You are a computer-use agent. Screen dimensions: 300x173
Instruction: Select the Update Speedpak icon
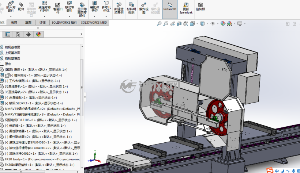(x=186, y=9)
